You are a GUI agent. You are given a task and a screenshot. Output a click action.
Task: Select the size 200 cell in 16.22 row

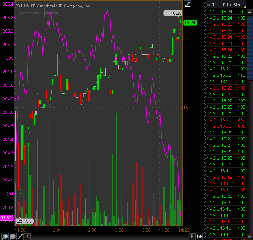(241, 101)
